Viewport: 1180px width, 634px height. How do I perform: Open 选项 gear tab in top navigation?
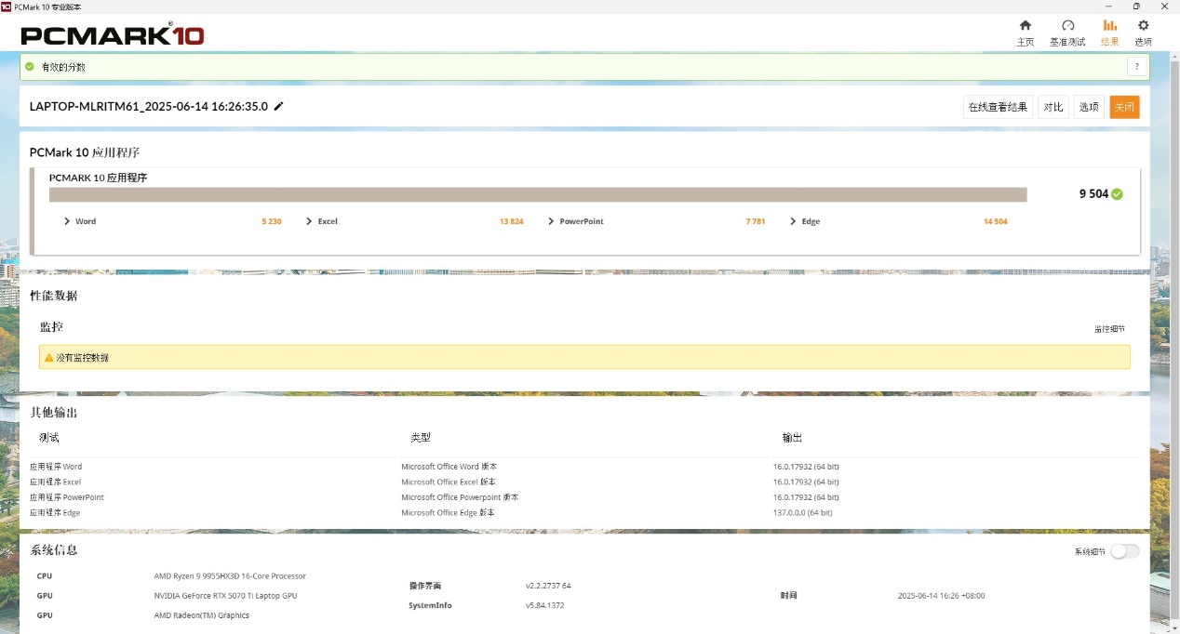(1143, 33)
